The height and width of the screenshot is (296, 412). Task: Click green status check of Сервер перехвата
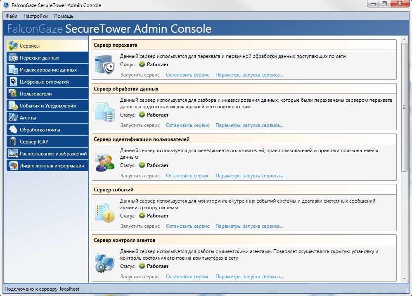coord(142,64)
